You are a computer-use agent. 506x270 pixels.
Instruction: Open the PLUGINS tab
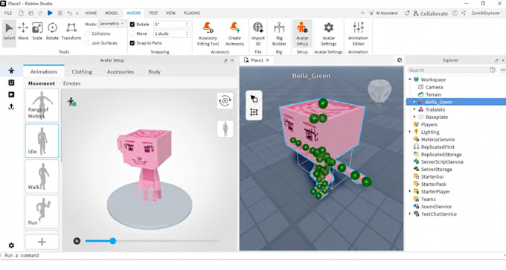pos(192,13)
